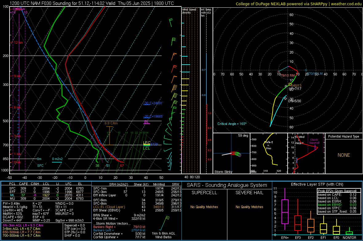Click the Bunkers Left = 270/19 kt line
The width and height of the screenshot is (363, 241).
(119, 230)
